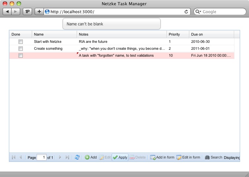Sort by the Done column header
The width and height of the screenshot is (249, 177).
coord(21,34)
